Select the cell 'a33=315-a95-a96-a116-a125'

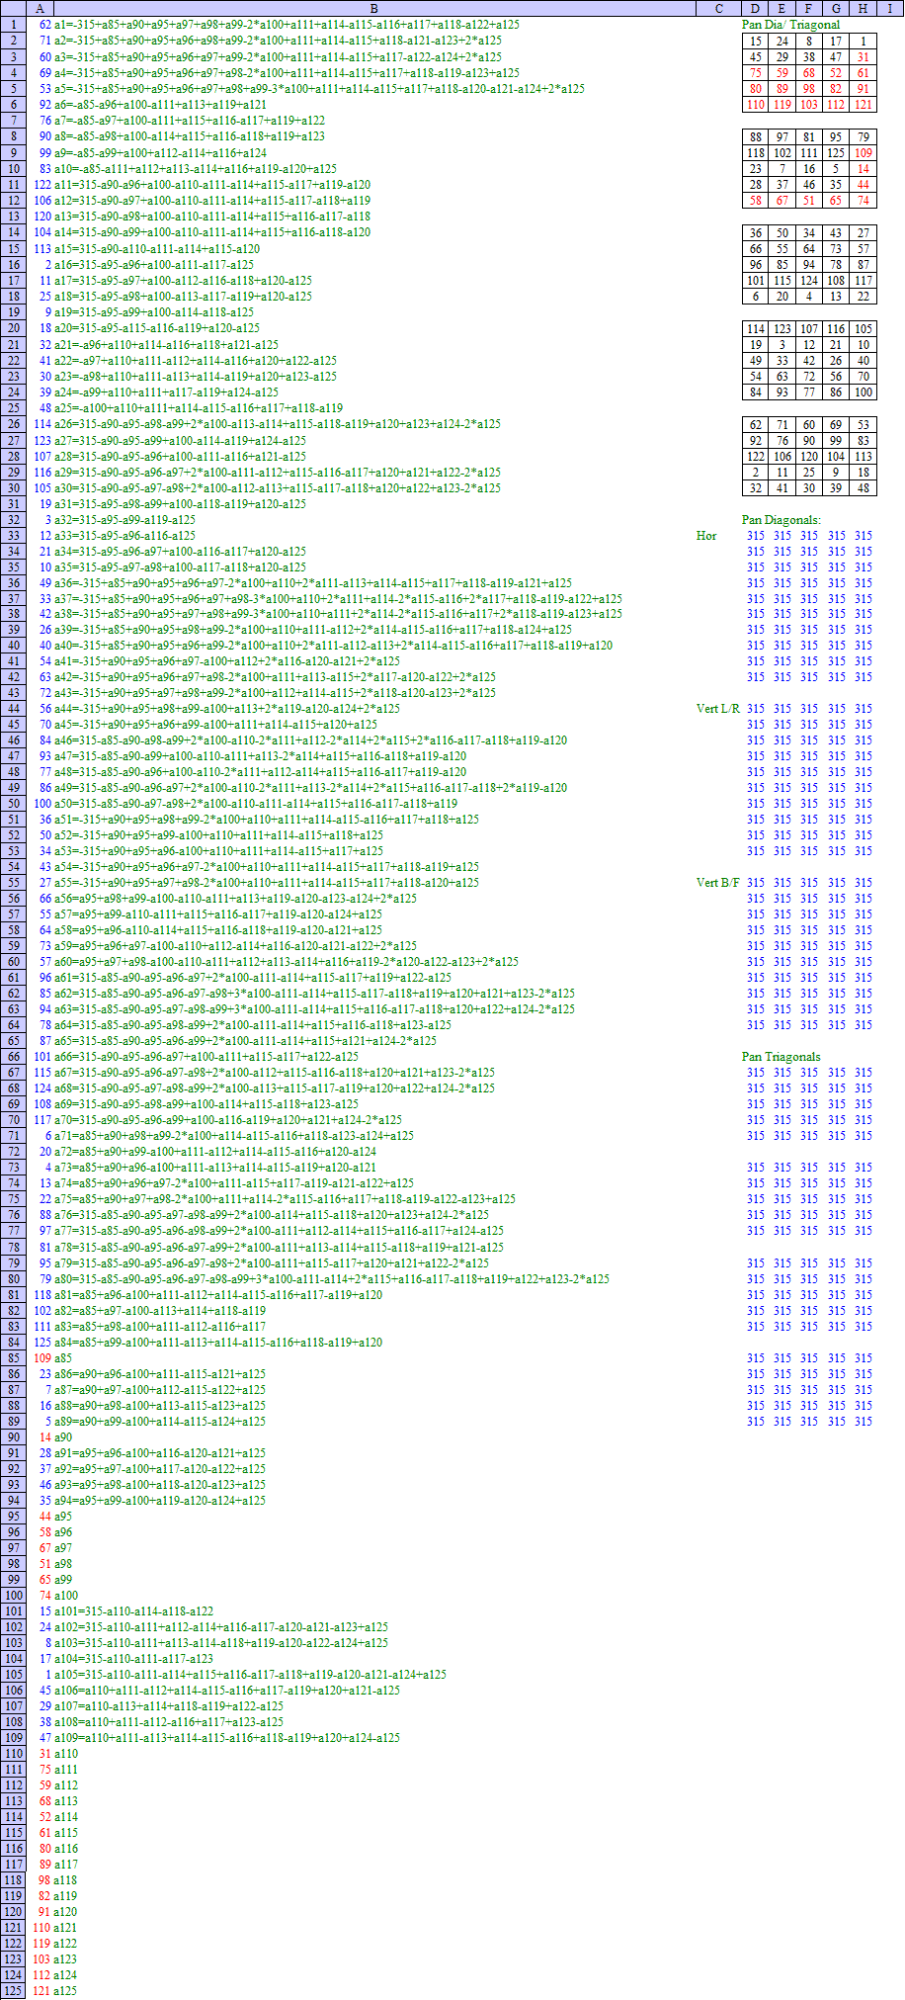tap(124, 535)
